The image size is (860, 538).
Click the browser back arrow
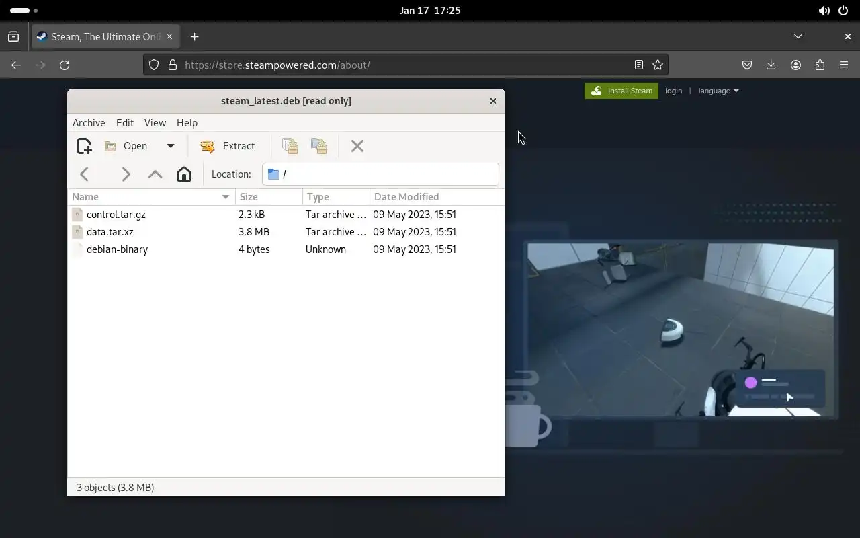pyautogui.click(x=16, y=65)
